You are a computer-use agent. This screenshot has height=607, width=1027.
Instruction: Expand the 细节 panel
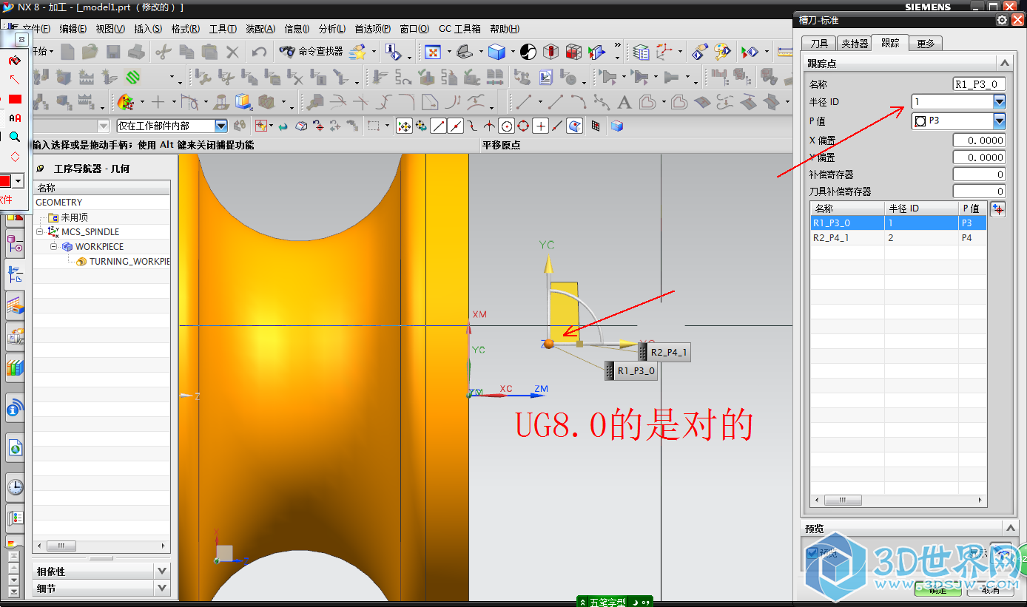tap(163, 589)
